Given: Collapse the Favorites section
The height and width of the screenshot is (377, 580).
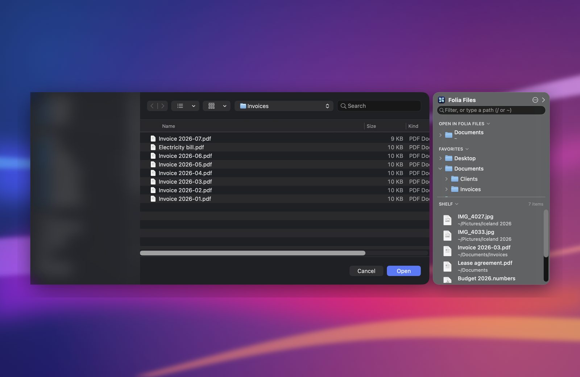Looking at the screenshot, I should click(467, 149).
